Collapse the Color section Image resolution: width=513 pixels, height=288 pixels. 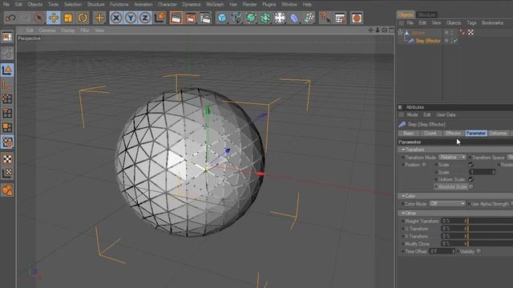pos(403,195)
